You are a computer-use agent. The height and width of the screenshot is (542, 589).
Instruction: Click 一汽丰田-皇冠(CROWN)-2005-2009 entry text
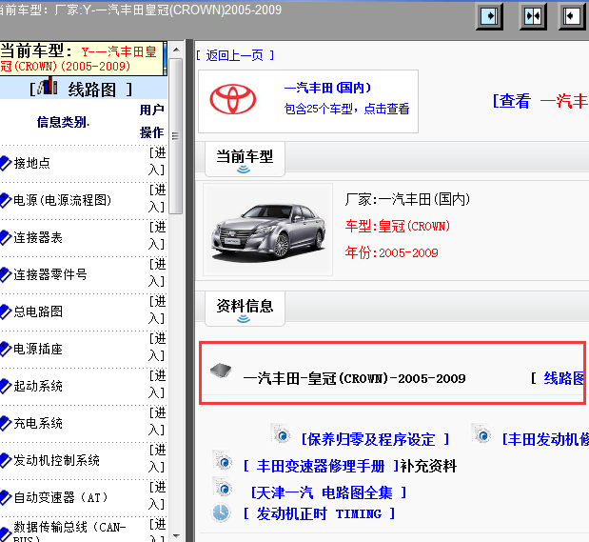pyautogui.click(x=355, y=378)
